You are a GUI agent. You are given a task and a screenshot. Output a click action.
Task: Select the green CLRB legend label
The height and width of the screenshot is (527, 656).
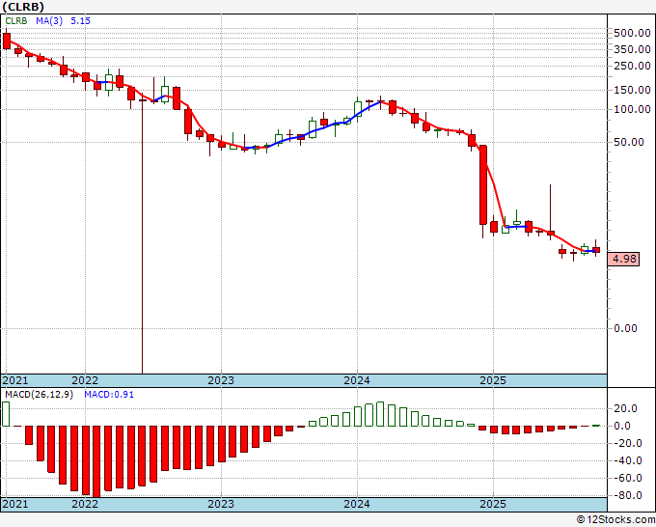pos(16,21)
